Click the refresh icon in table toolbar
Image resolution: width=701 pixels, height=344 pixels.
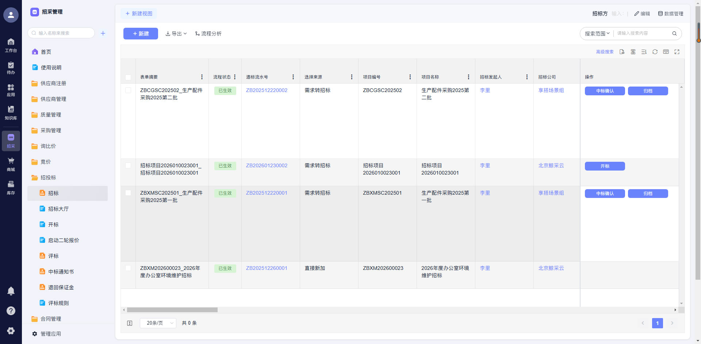pos(655,52)
